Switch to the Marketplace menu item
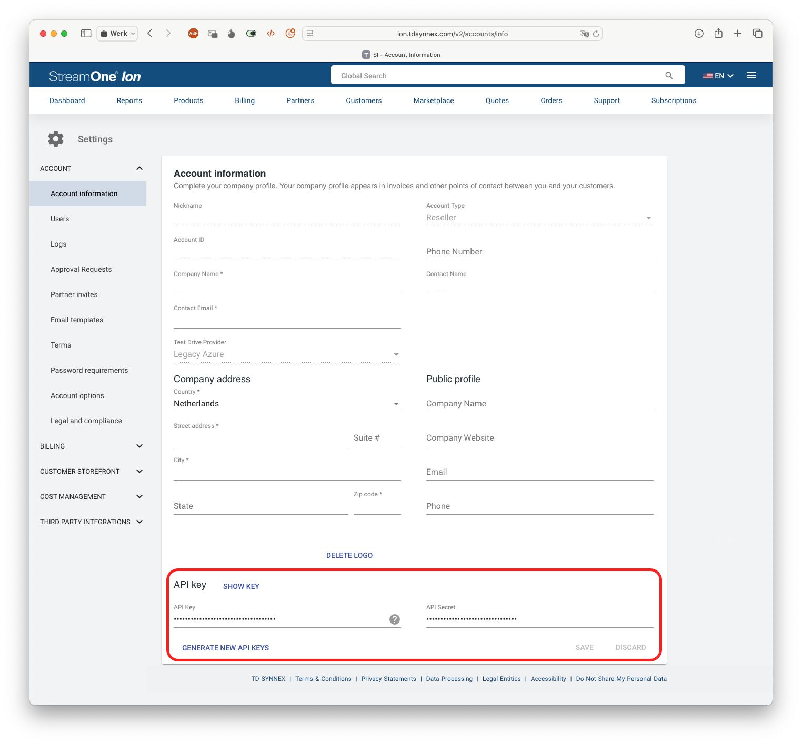Screen dimensions: 802x744 (433, 100)
